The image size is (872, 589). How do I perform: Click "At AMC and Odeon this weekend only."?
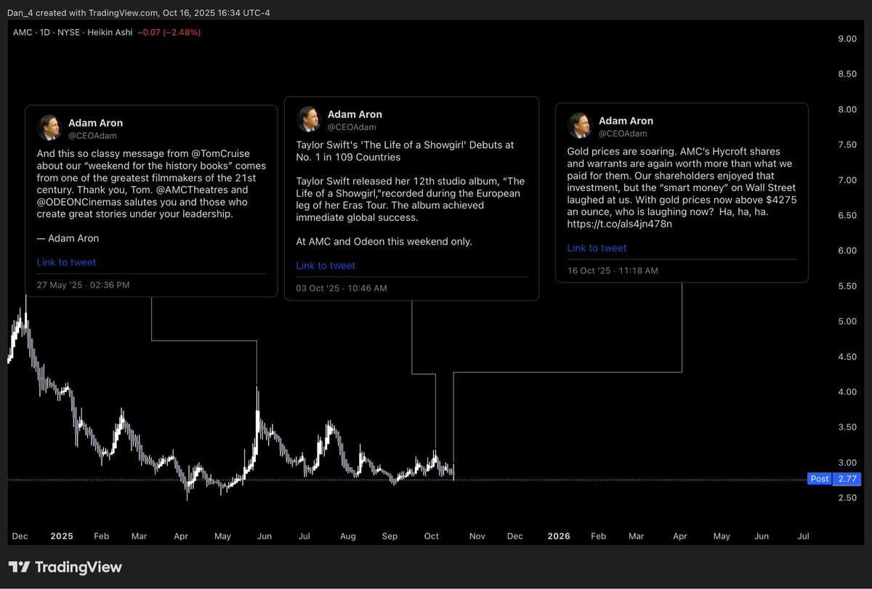pyautogui.click(x=384, y=242)
